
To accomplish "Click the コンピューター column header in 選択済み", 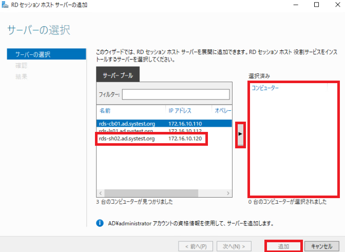I will pos(265,88).
